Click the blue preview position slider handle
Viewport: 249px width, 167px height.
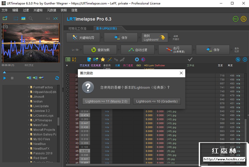[5, 72]
